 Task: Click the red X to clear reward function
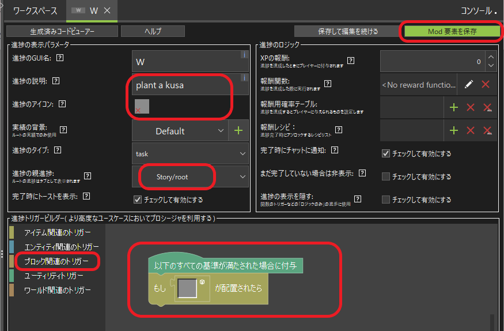pyautogui.click(x=486, y=85)
